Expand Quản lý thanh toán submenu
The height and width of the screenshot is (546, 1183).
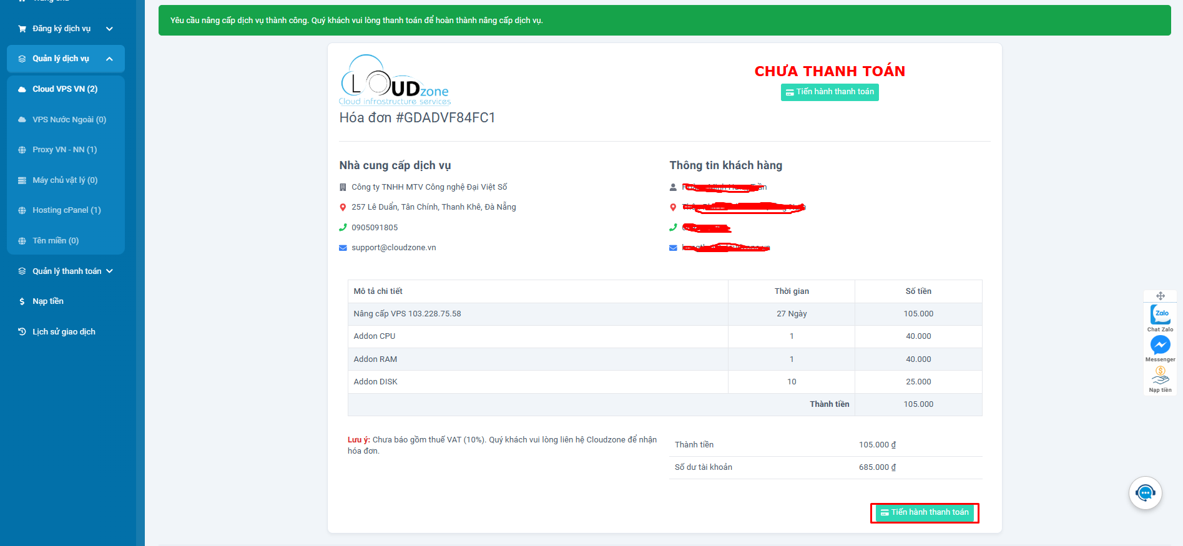[x=66, y=271]
